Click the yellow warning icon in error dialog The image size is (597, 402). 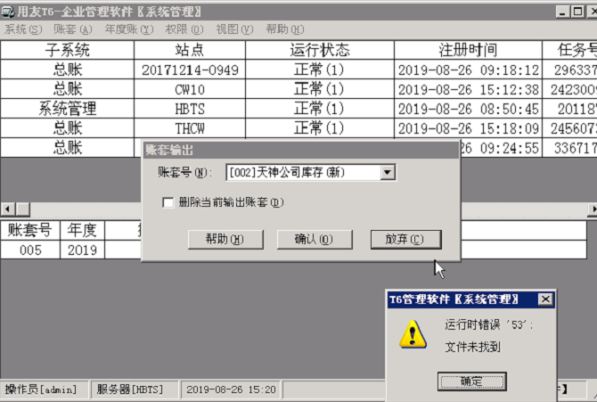coord(413,334)
